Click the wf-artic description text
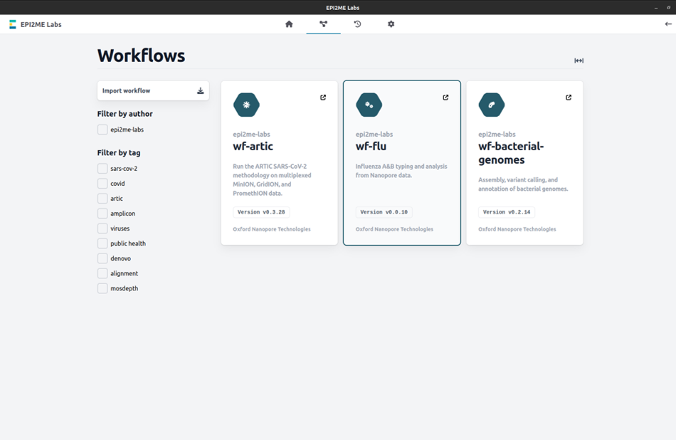The image size is (676, 440). pyautogui.click(x=272, y=180)
